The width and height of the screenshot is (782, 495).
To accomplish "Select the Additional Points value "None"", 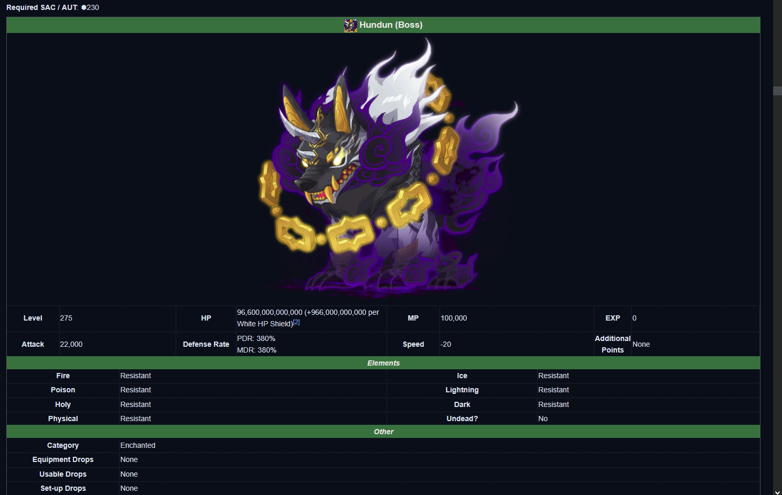I will 641,344.
